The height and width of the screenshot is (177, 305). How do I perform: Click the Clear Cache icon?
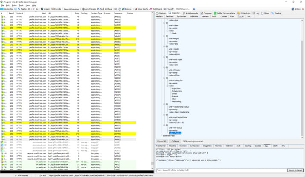point(142,9)
